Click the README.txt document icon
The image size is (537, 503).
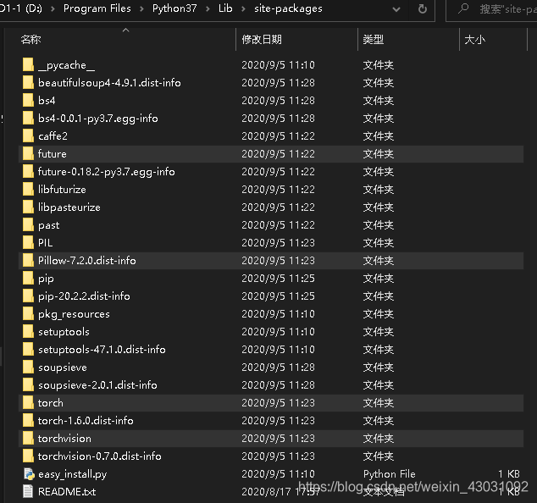pyautogui.click(x=28, y=492)
